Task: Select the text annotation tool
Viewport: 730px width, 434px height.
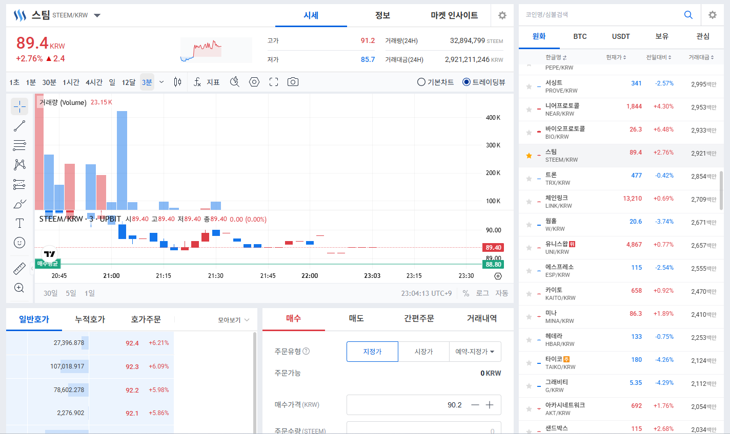Action: click(x=19, y=223)
